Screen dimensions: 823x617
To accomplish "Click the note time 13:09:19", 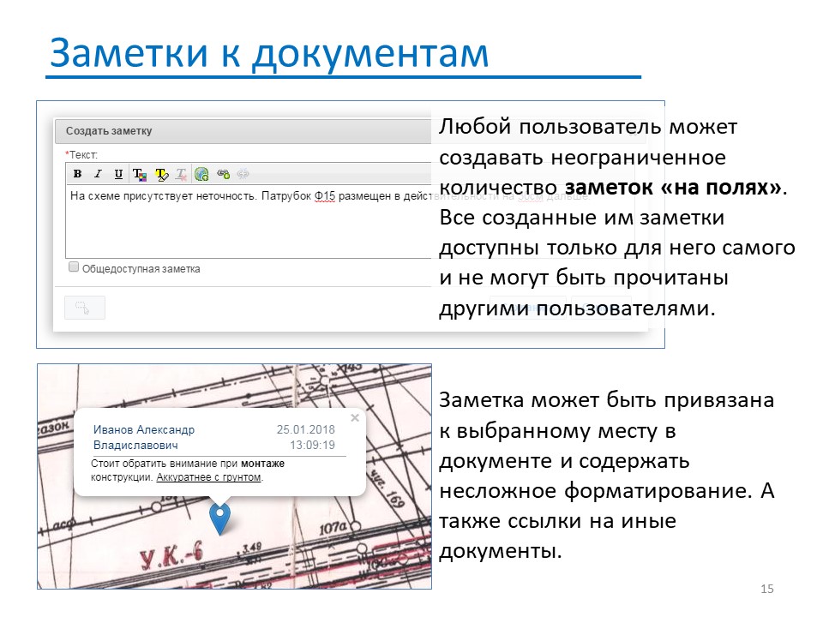I will 313,446.
